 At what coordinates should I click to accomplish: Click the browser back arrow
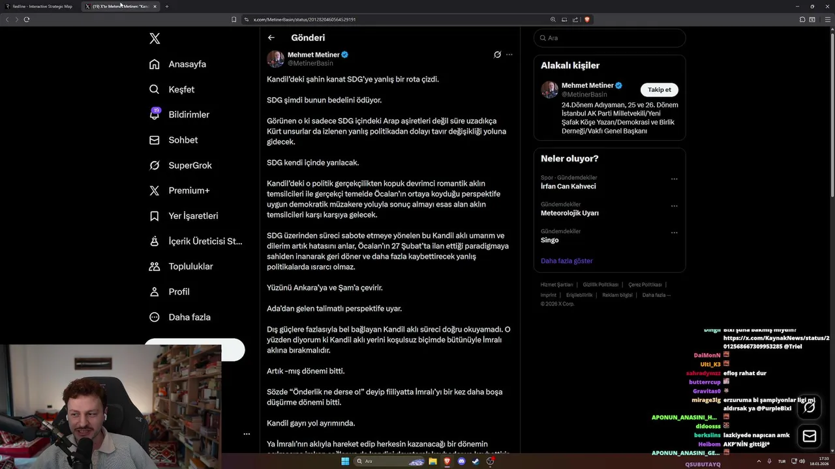[7, 20]
